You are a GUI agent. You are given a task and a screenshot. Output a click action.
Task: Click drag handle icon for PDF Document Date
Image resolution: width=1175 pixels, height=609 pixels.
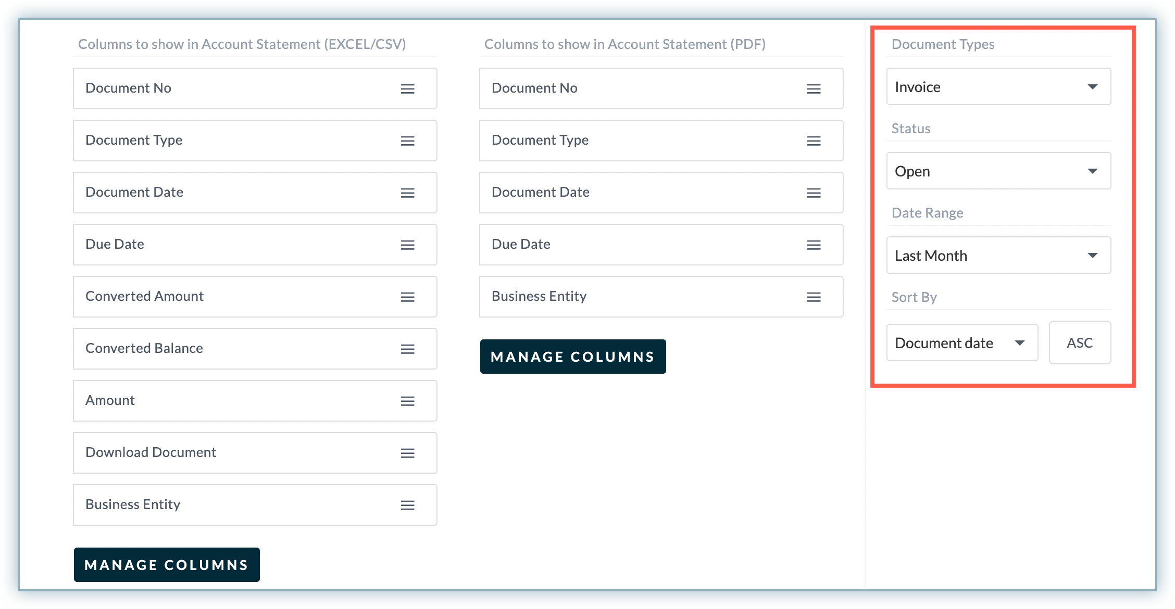(x=814, y=193)
